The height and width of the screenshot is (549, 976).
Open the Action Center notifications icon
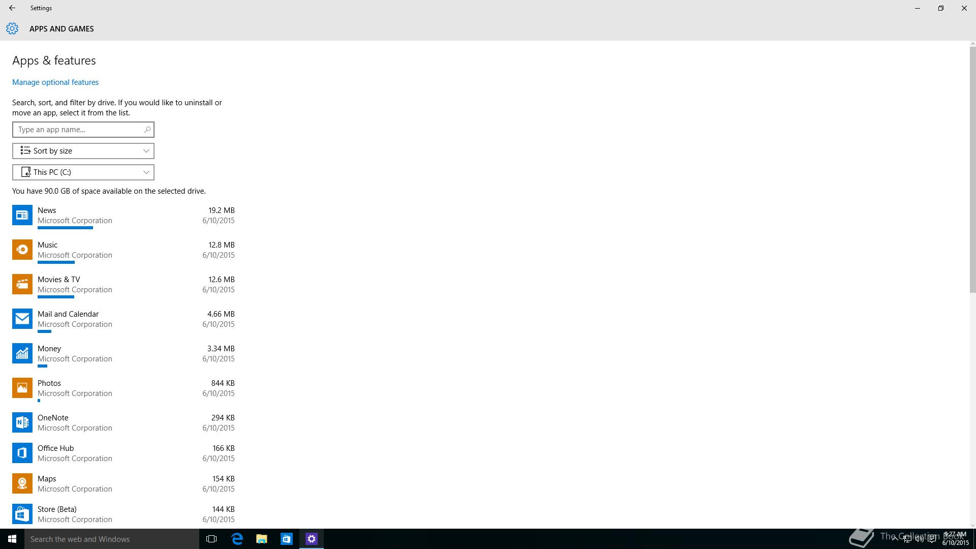coord(932,539)
